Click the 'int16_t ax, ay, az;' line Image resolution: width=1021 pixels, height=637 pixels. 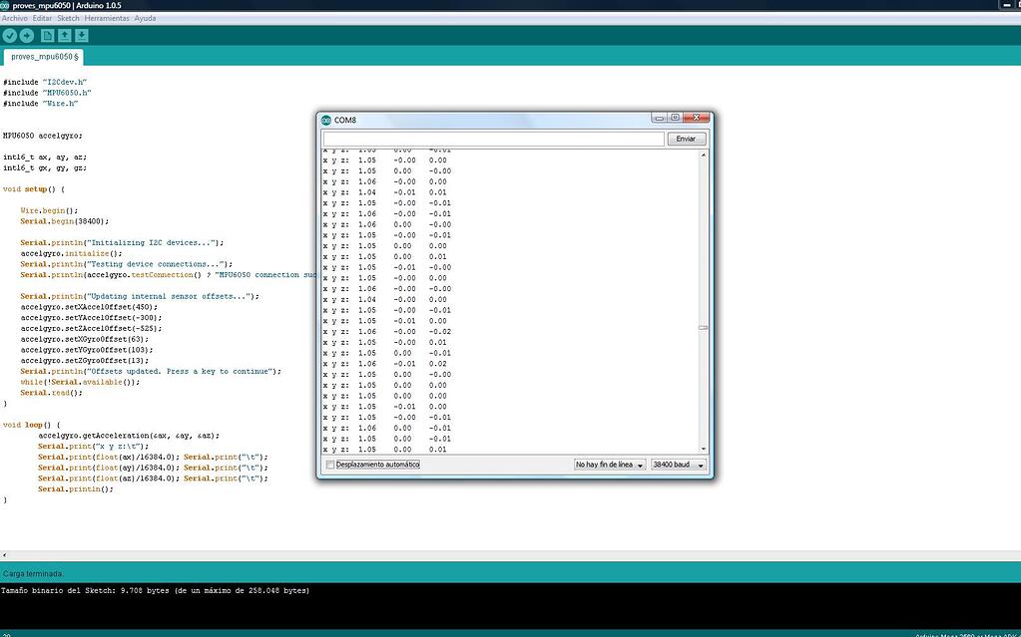(x=45, y=158)
